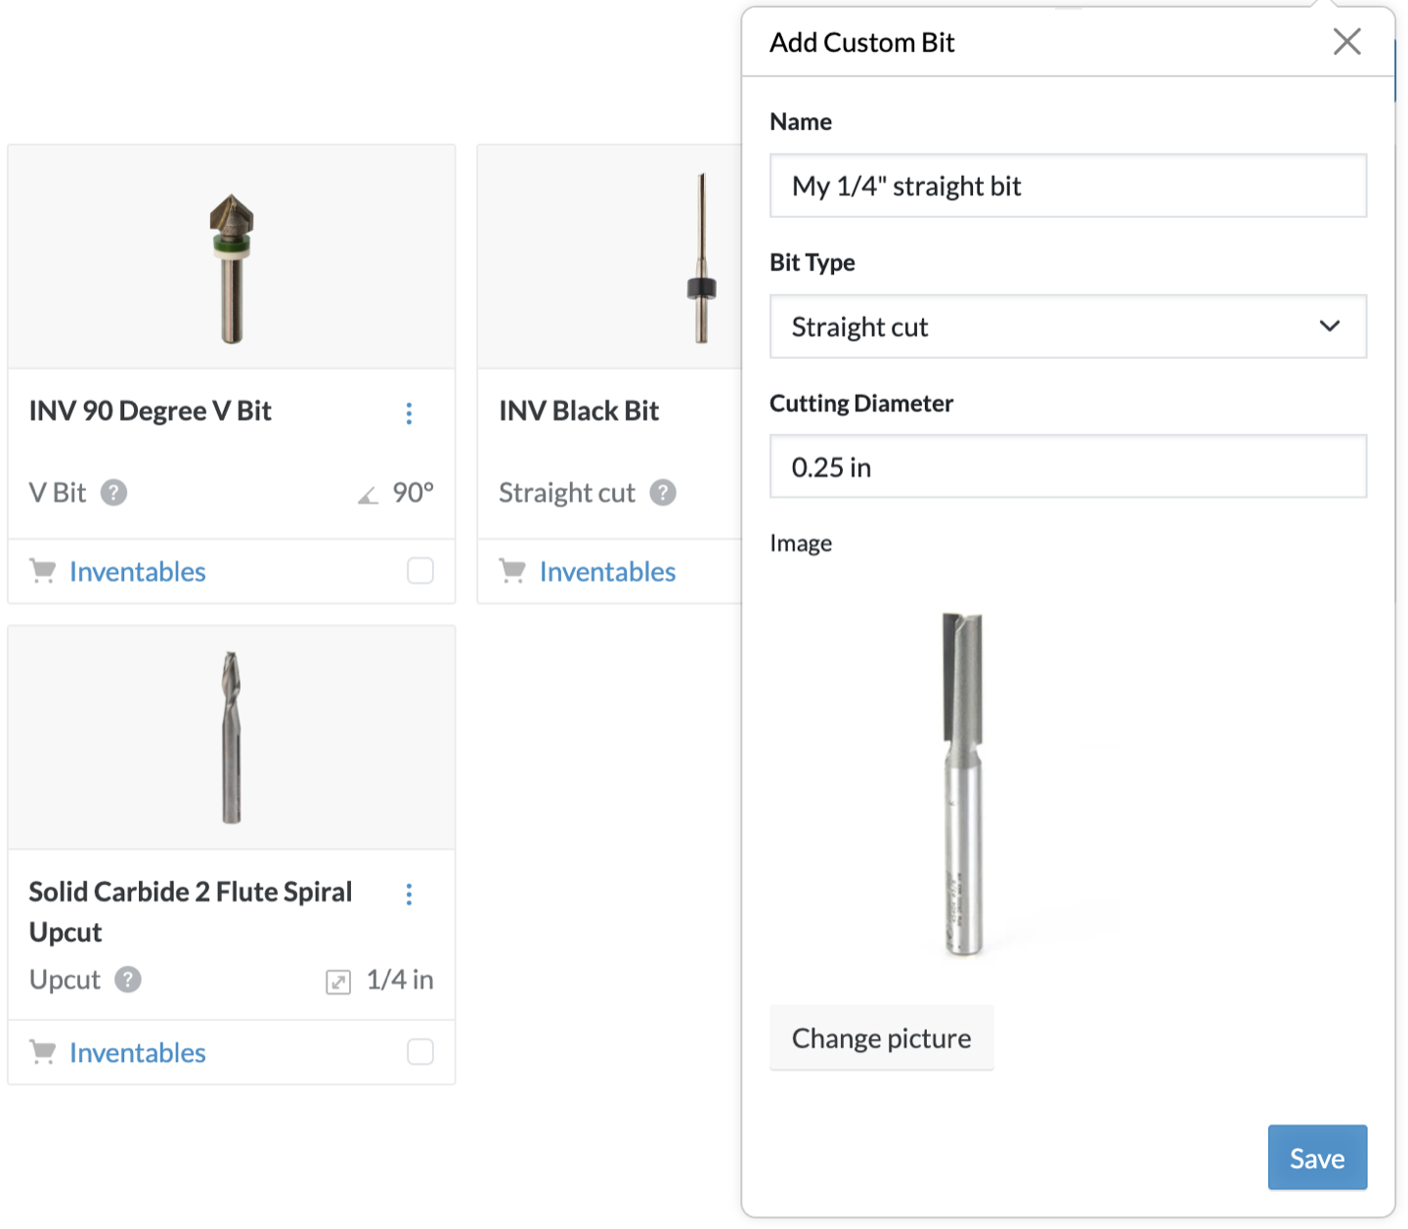Screen dimensions: 1408x1229
Task: Show help for Straight cut type
Action: pos(663,493)
